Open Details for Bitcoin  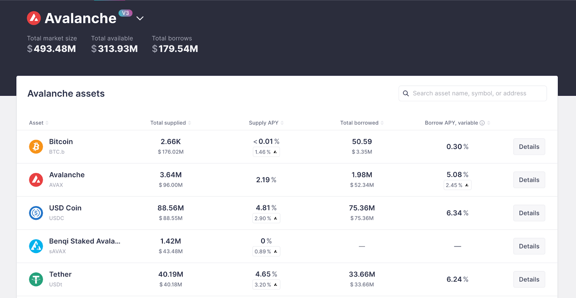pos(529,147)
